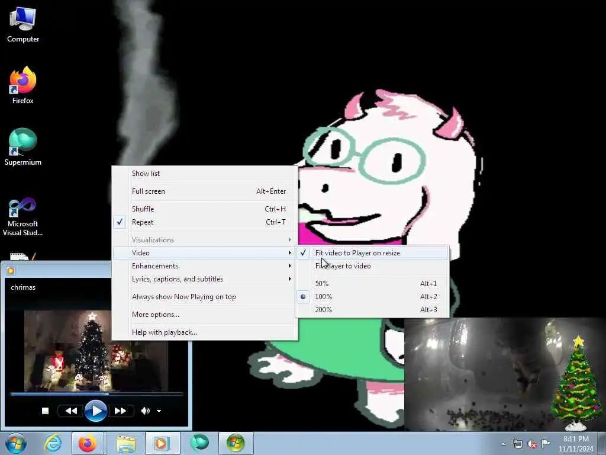606x455 pixels.
Task: Open Action Center flag icon
Action: click(x=546, y=444)
